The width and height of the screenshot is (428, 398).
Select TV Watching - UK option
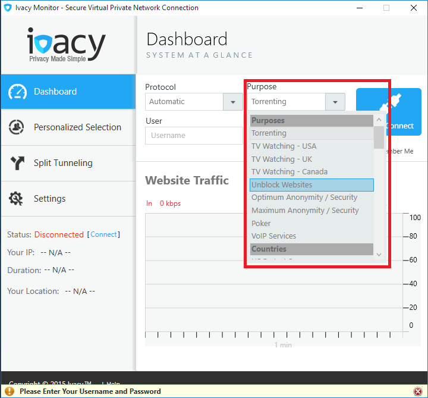[x=311, y=159]
